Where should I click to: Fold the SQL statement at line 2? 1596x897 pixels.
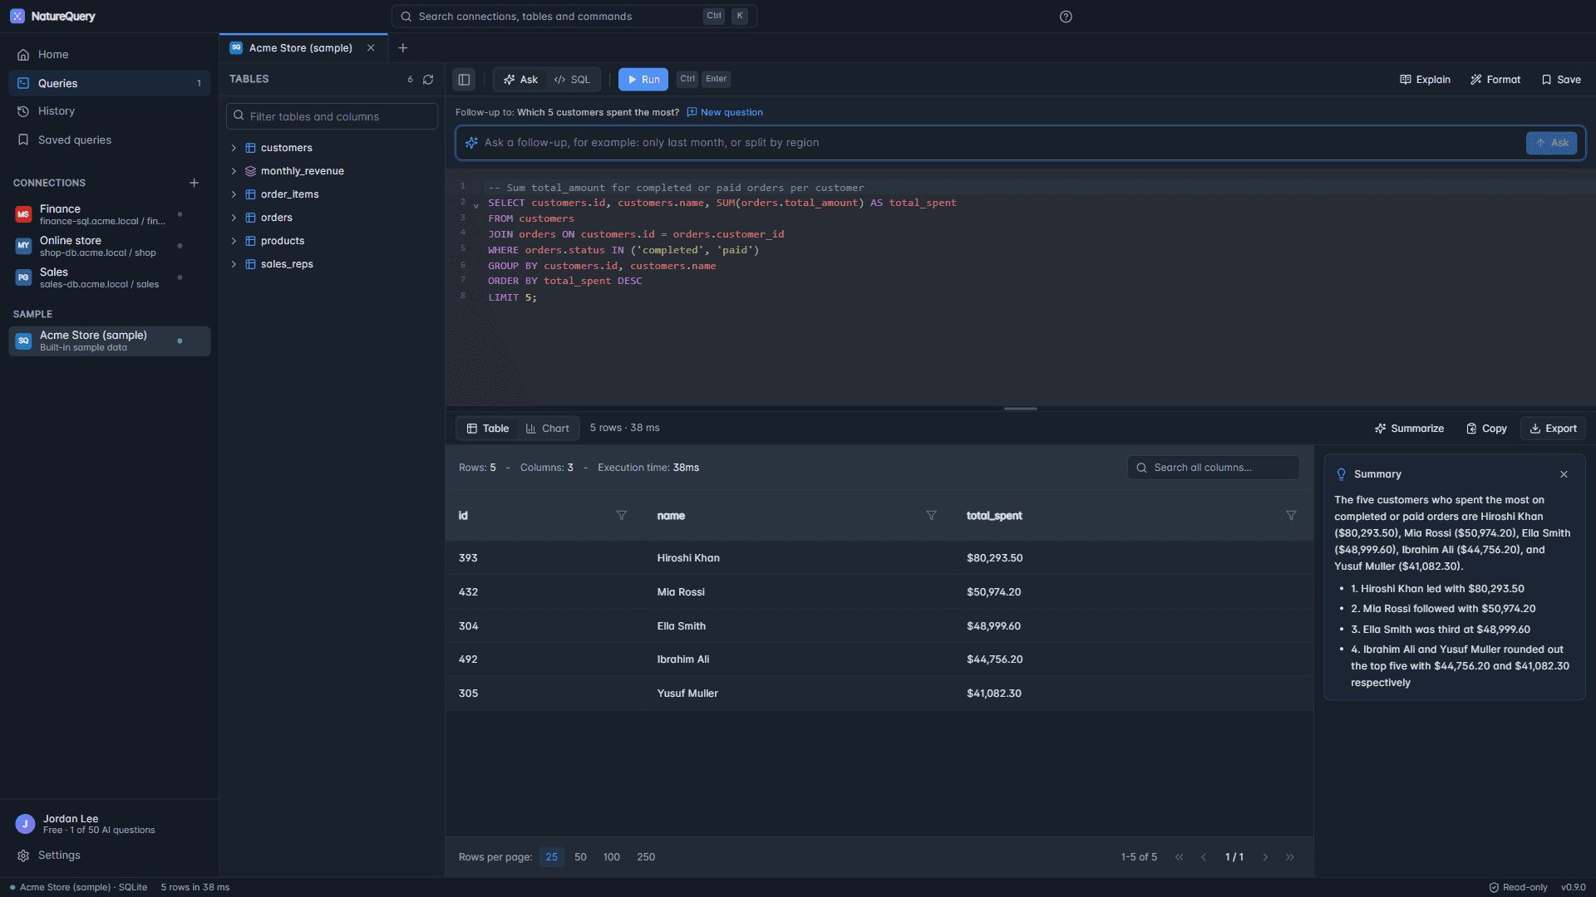coord(476,205)
